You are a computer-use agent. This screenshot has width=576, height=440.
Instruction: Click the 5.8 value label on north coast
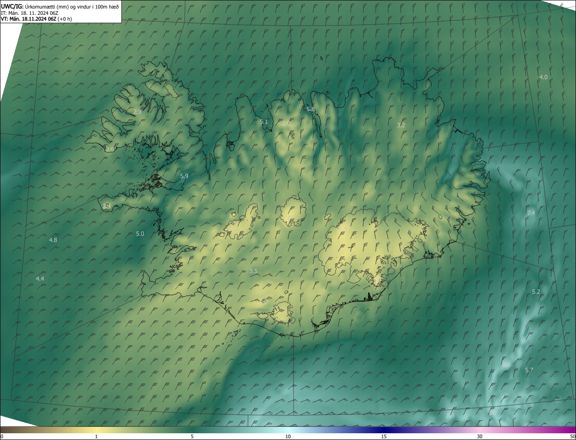pyautogui.click(x=310, y=109)
